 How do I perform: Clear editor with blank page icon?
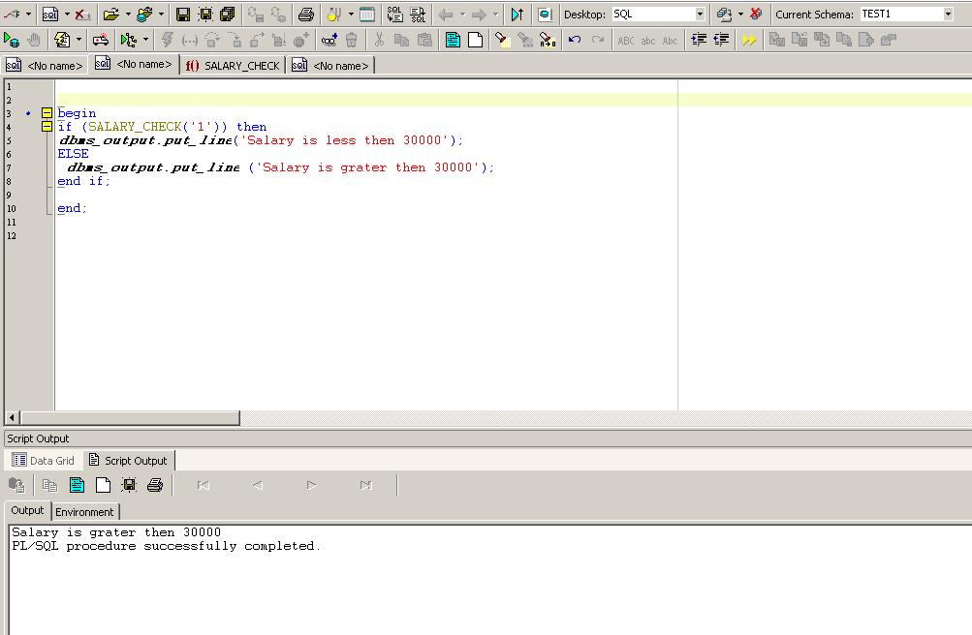click(476, 41)
